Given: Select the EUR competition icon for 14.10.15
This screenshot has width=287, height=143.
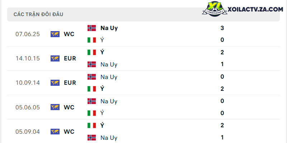Looking at the screenshot, I should click(x=55, y=58).
